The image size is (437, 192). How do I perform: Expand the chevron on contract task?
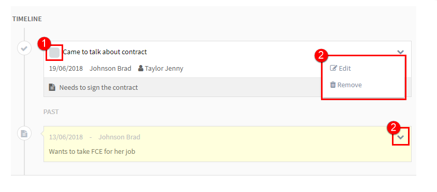pyautogui.click(x=400, y=52)
